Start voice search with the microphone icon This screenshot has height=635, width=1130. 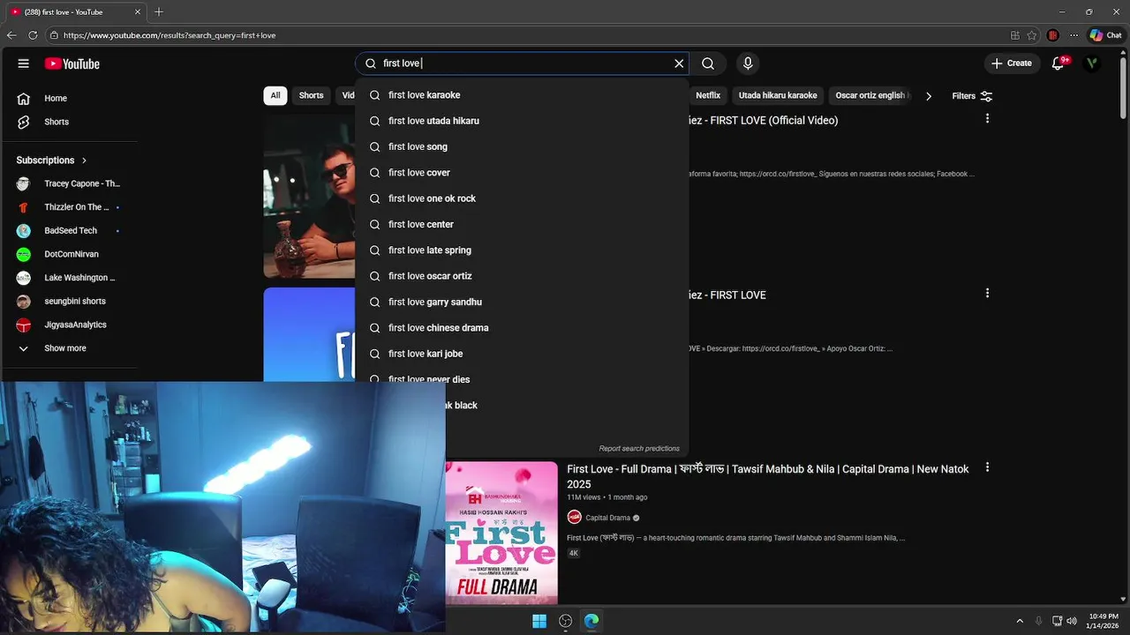click(748, 63)
